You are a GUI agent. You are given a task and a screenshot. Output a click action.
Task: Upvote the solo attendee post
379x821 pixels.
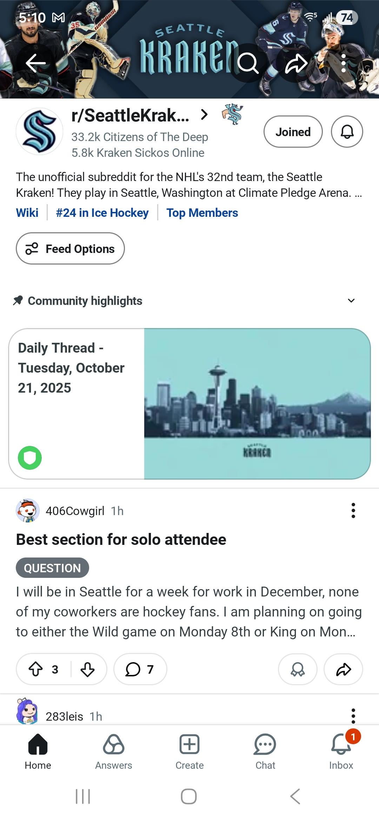click(36, 669)
